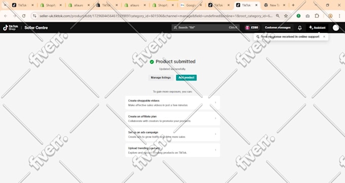The height and width of the screenshot is (183, 345).
Task: Click the green Product submitted checkmark
Action: [x=152, y=62]
